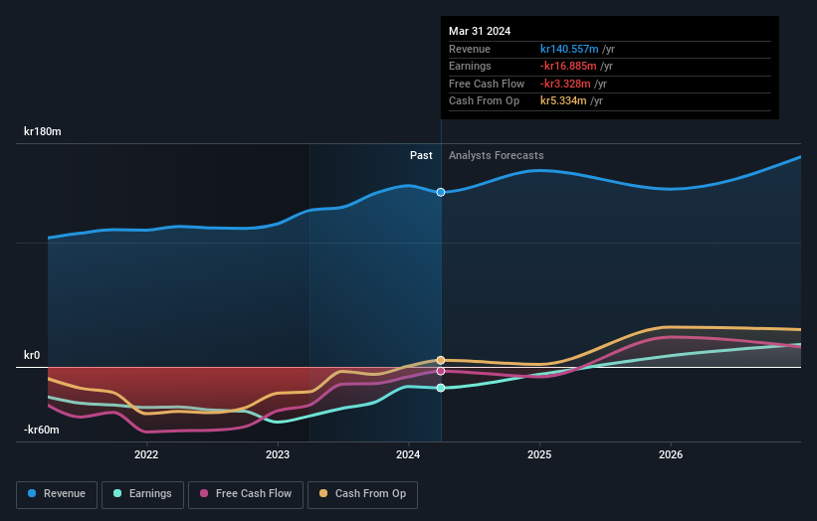Click the 2023 x-axis label

pos(278,454)
